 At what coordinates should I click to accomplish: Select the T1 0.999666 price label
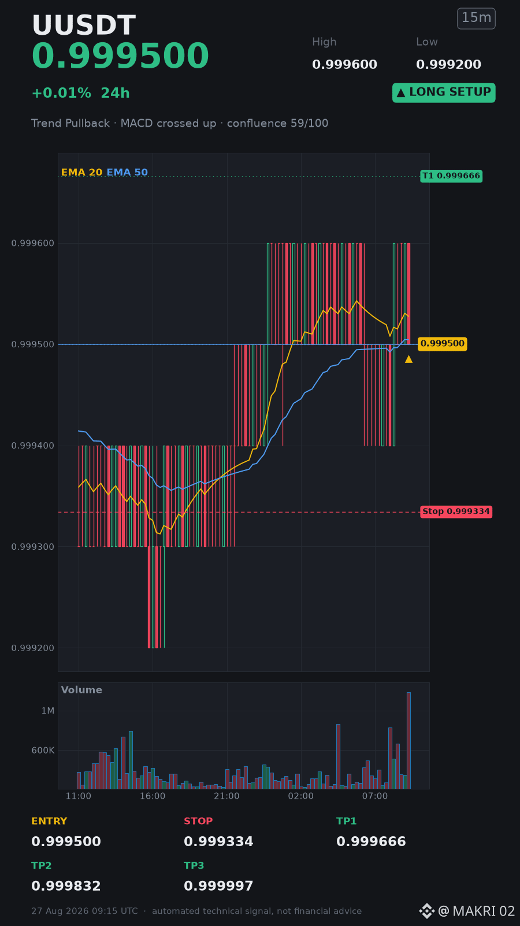click(x=451, y=176)
